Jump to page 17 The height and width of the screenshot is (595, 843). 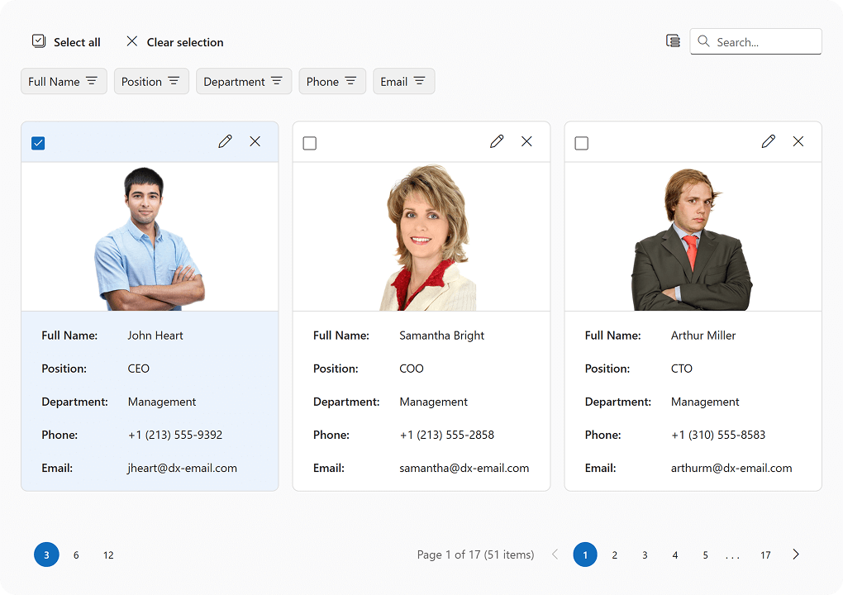pos(765,555)
